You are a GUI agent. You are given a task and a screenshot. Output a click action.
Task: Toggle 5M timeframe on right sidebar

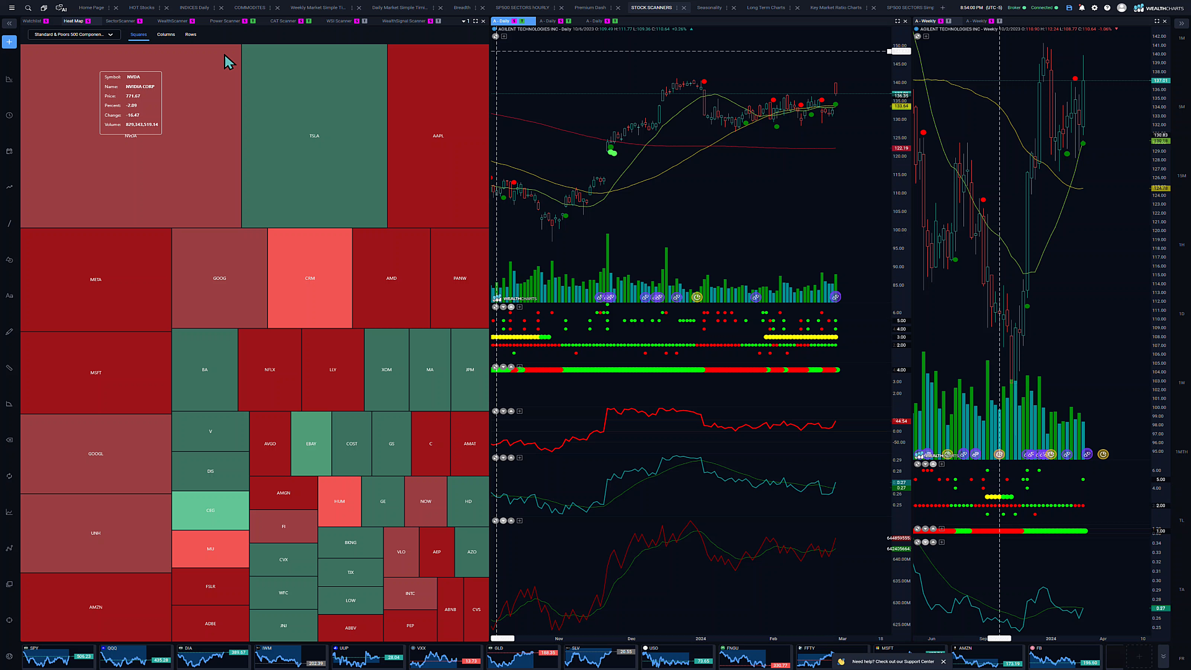click(x=1181, y=107)
